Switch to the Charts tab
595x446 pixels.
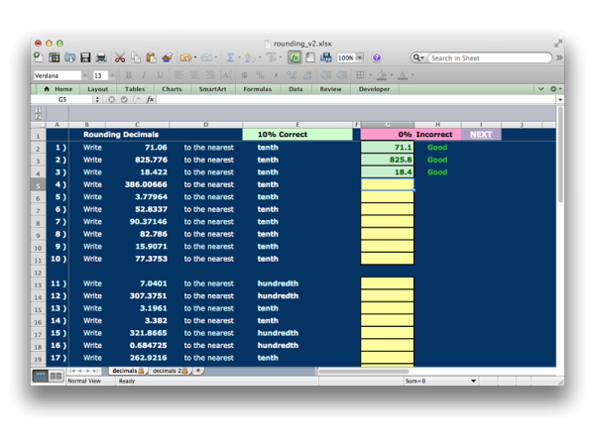click(x=172, y=89)
